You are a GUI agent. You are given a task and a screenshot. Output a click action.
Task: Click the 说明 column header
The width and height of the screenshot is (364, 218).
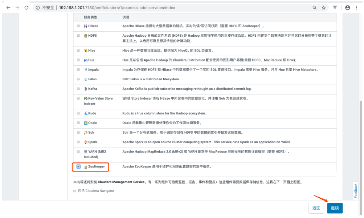pyautogui.click(x=126, y=17)
